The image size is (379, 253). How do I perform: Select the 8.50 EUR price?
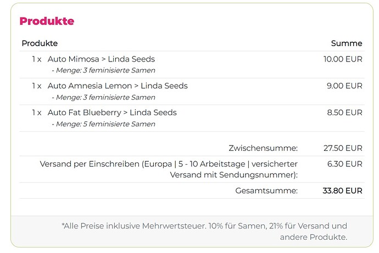pos(344,113)
